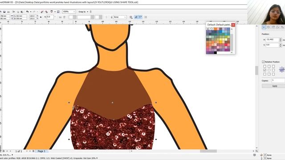Click the Convert to curves icon
This screenshot has width=285, height=160.
146,17
